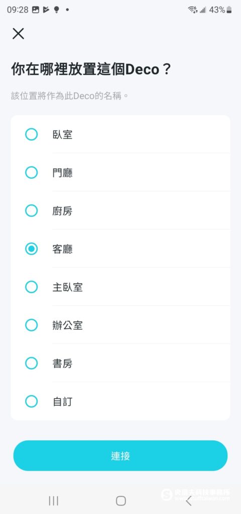Screen dimensions: 241x514
Task: Tap the Wi-Fi status icon
Action: pos(192,10)
